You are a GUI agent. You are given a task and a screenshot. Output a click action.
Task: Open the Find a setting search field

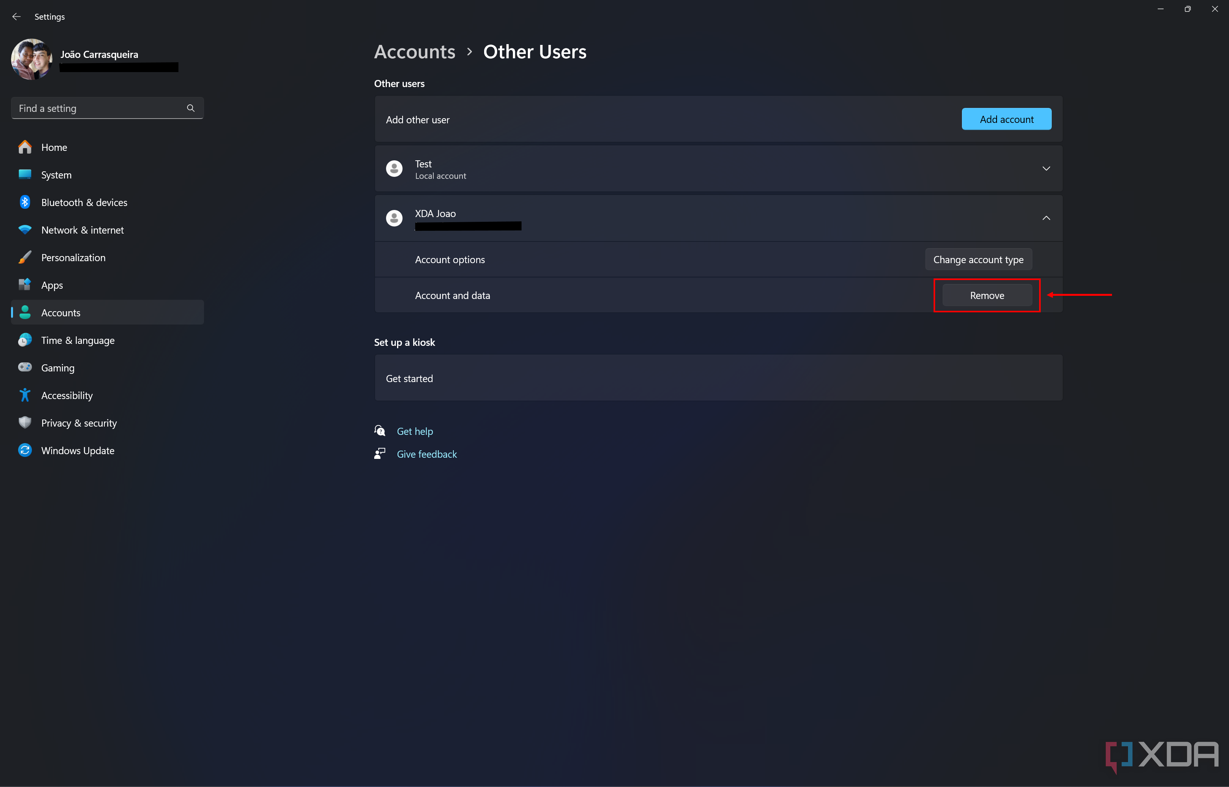(x=107, y=108)
